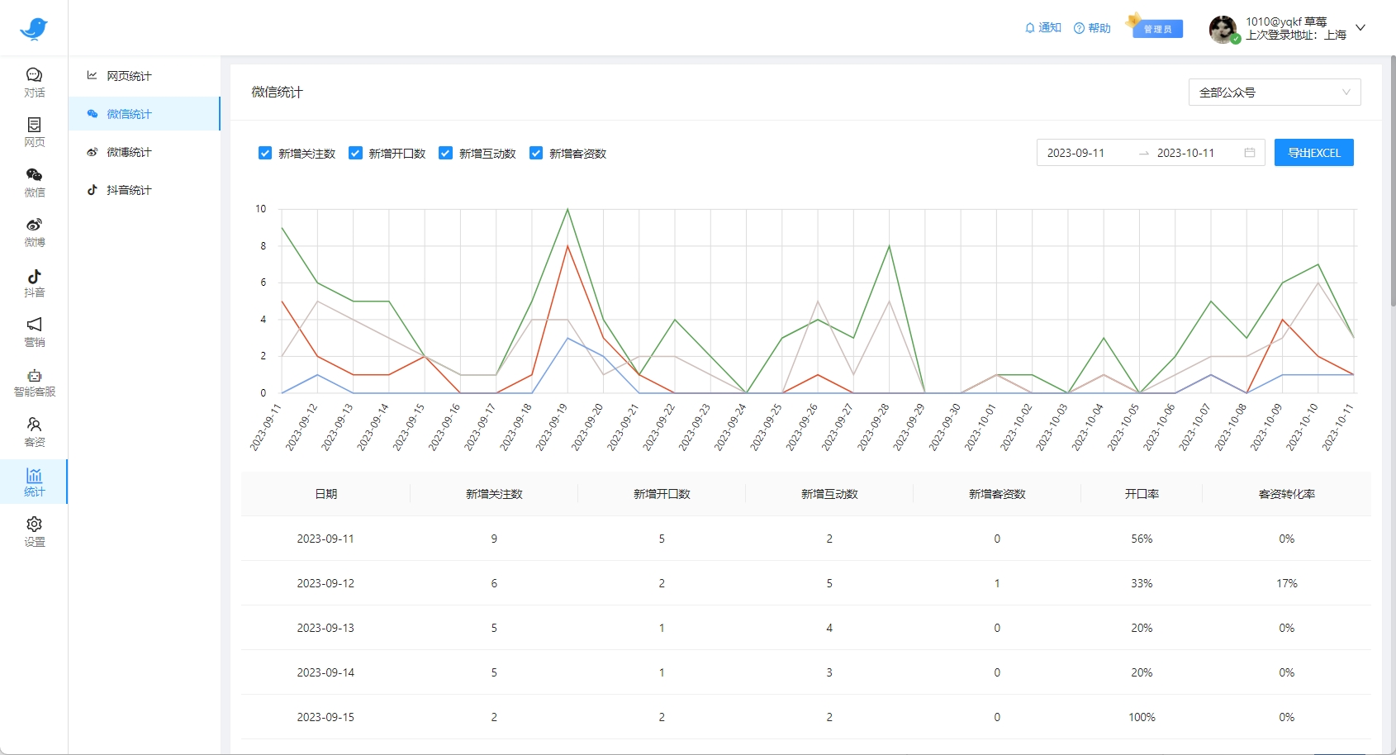The width and height of the screenshot is (1396, 755).
Task: Disable the 新增客资数 checkbox
Action: click(x=536, y=153)
